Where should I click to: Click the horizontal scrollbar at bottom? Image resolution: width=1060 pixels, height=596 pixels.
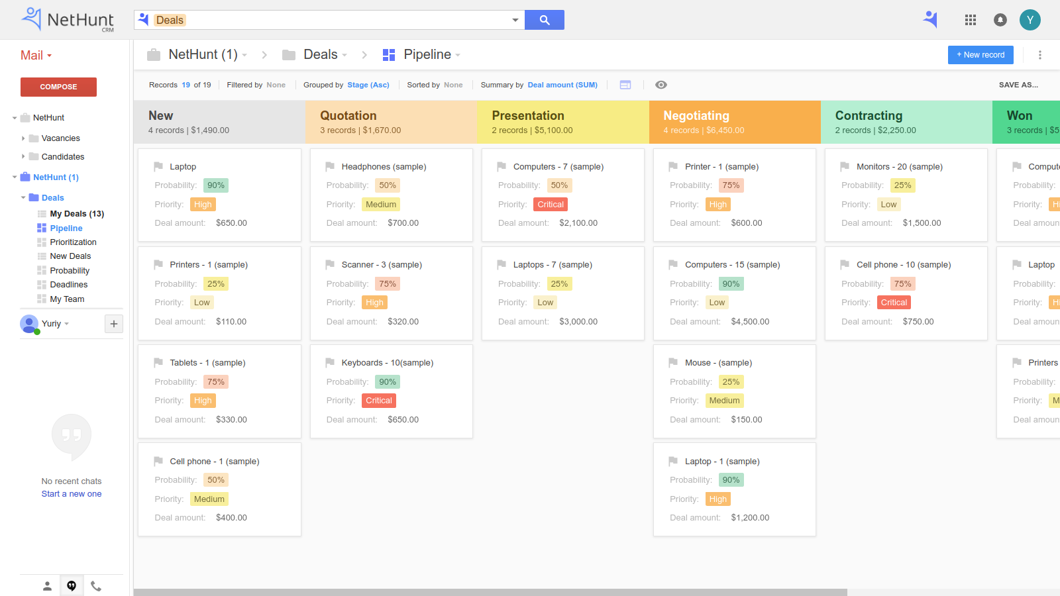pos(490,592)
